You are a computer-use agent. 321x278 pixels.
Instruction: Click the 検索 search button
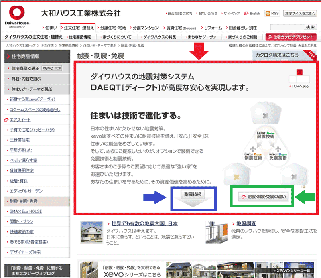point(310,27)
